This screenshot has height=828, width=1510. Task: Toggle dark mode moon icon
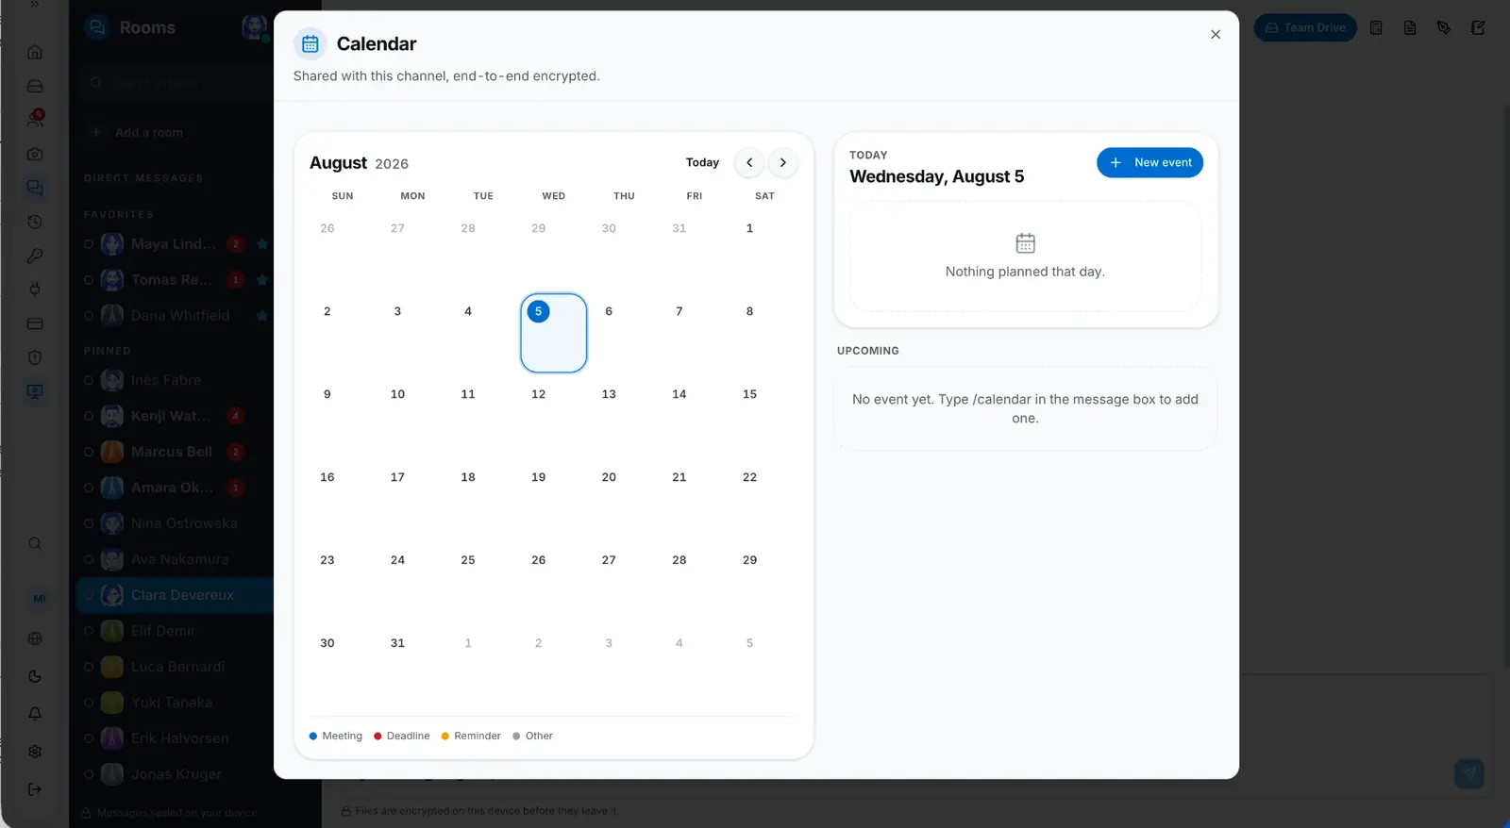pyautogui.click(x=35, y=676)
